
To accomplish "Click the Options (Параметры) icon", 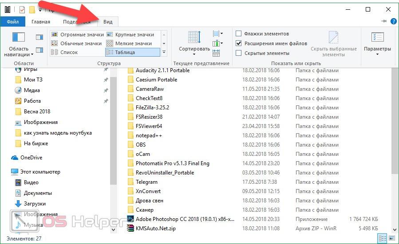I will coord(377,41).
